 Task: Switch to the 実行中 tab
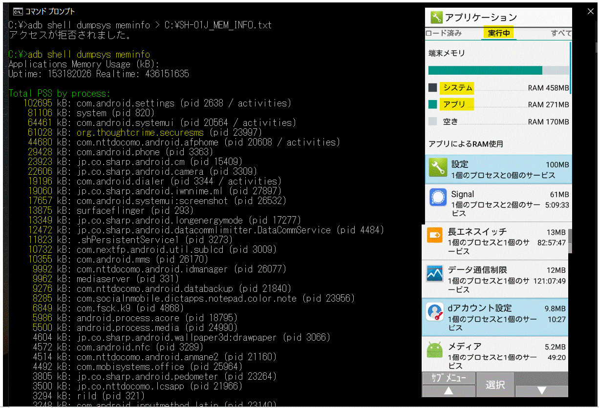tap(499, 33)
